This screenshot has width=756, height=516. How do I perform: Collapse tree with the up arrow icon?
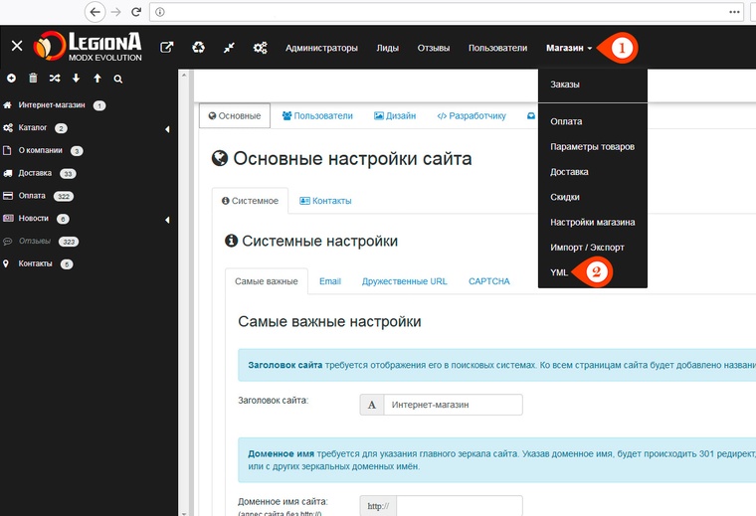click(x=97, y=78)
